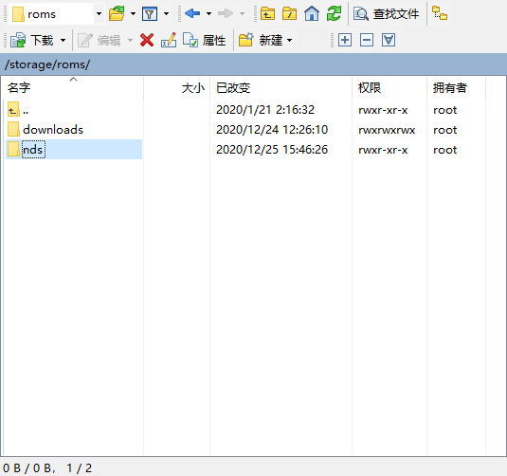Sort by 已改变 column header
The image size is (507, 476).
click(x=281, y=88)
